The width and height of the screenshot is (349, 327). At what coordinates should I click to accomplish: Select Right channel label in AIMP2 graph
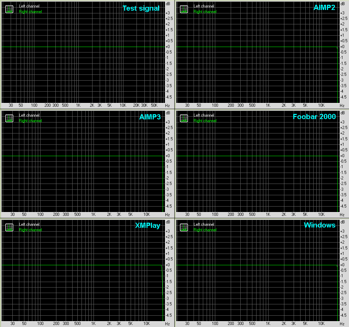tap(205, 12)
